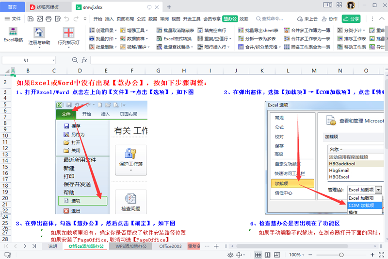
Task: Switch to the 开始 ribbon tab
Action: pyautogui.click(x=98, y=19)
